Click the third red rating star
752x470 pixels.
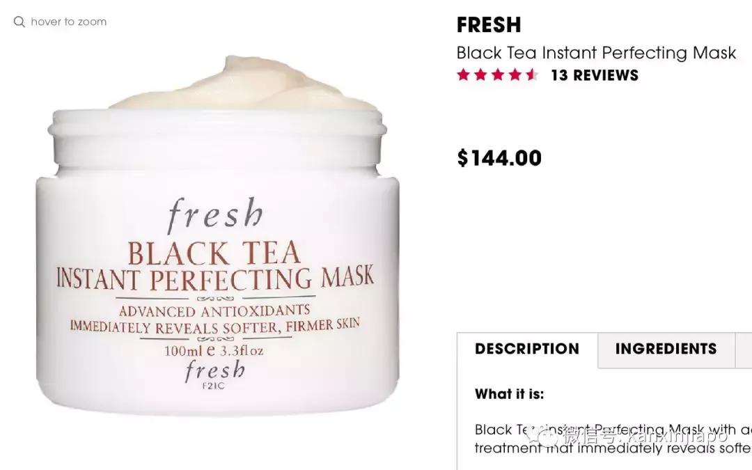pos(498,75)
